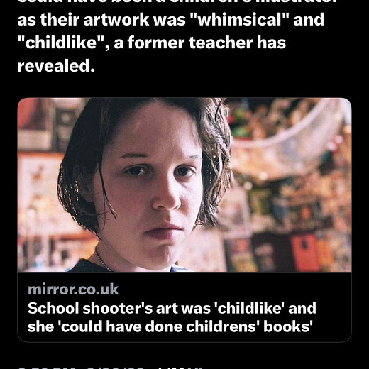Click the partially hidden top tweet text line
Viewport: 369px width, 369px height.
click(x=177, y=1)
